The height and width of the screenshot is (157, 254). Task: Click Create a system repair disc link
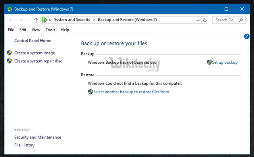point(38,61)
